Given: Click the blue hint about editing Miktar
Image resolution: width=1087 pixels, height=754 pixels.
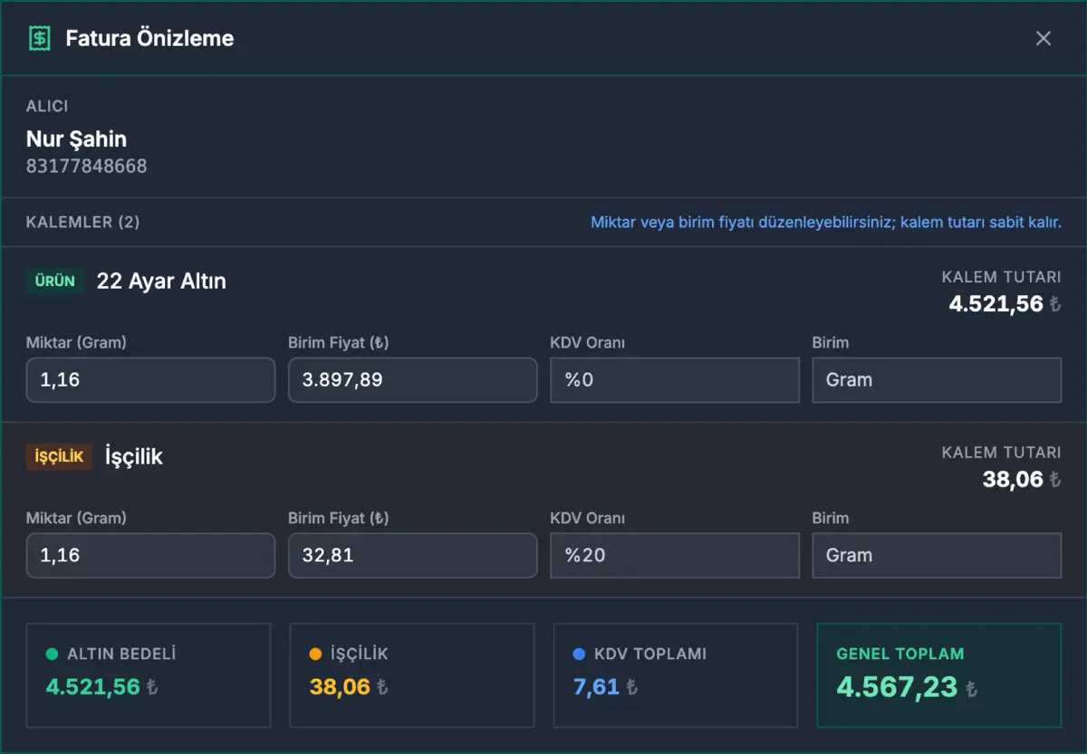Looking at the screenshot, I should click(826, 222).
